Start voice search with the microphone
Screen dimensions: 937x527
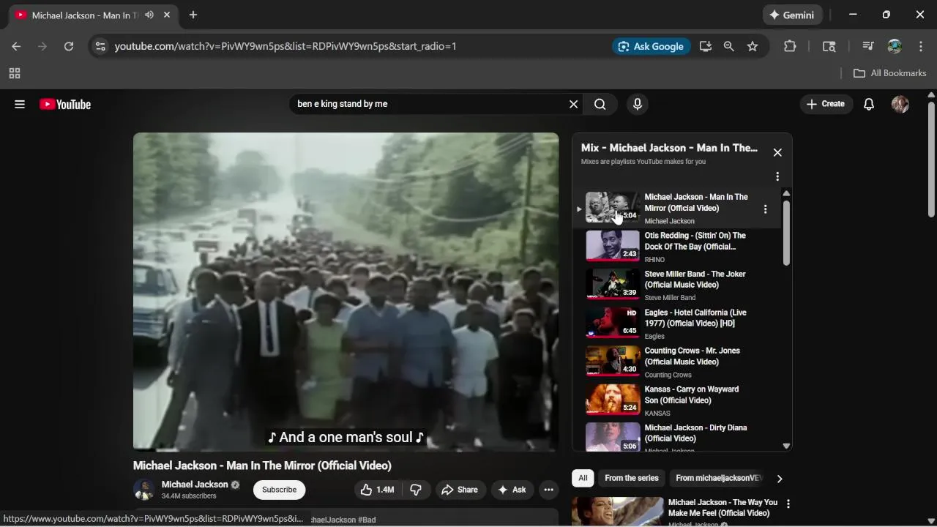tap(638, 104)
